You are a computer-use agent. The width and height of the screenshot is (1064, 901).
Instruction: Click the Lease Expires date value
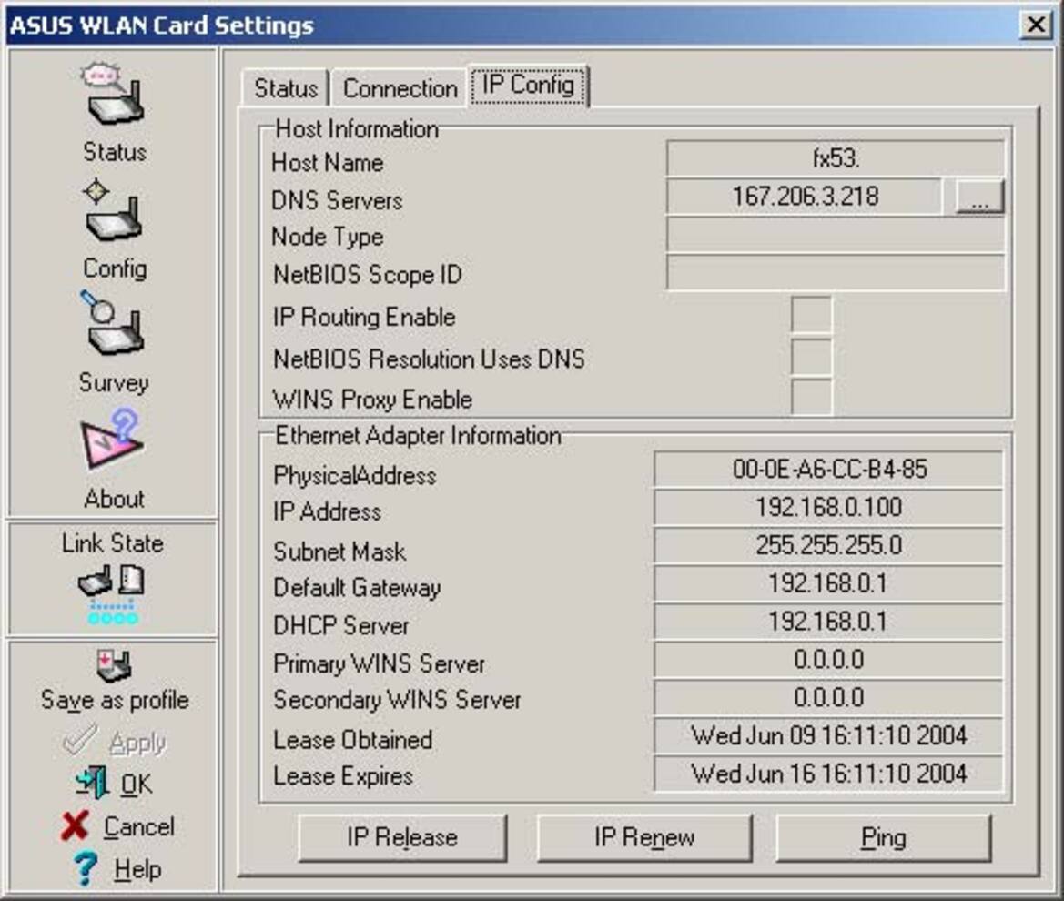[828, 774]
